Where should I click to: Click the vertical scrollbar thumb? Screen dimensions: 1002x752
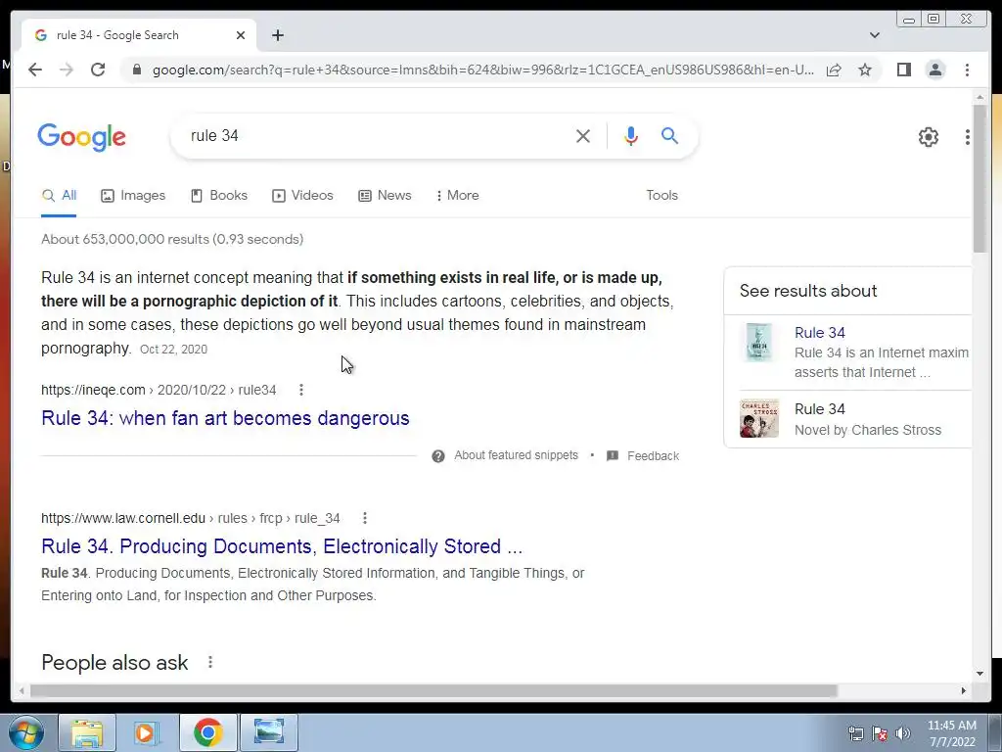pos(980,178)
